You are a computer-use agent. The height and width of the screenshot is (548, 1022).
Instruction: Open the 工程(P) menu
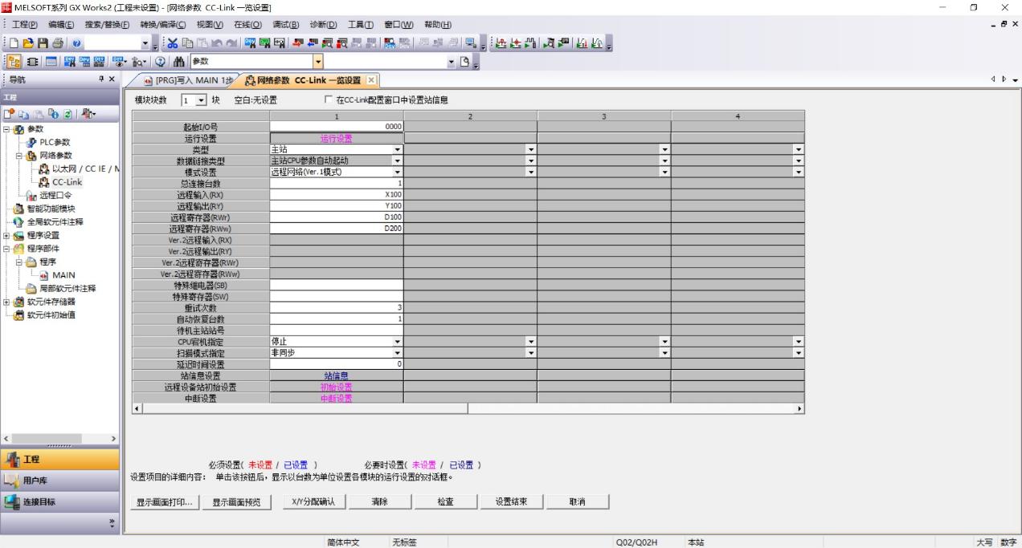[x=25, y=24]
